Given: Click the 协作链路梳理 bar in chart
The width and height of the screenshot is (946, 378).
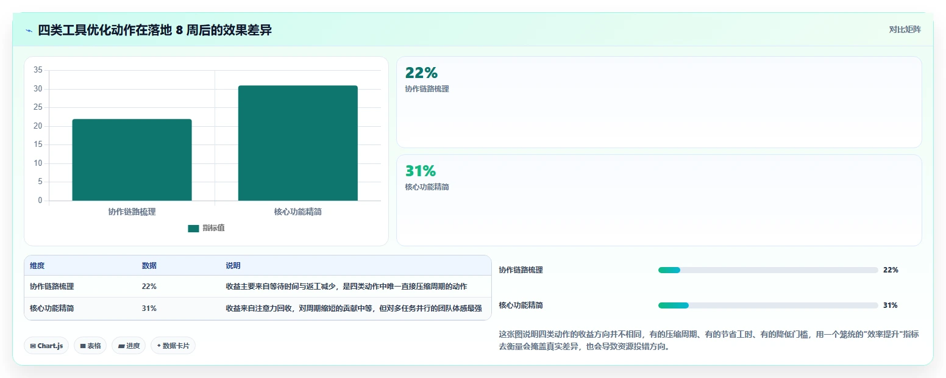Looking at the screenshot, I should pyautogui.click(x=132, y=160).
